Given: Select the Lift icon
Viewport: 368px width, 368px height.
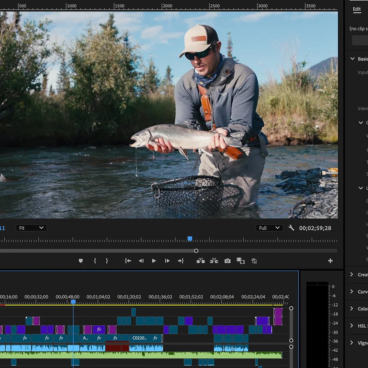Looking at the screenshot, I should 201,261.
